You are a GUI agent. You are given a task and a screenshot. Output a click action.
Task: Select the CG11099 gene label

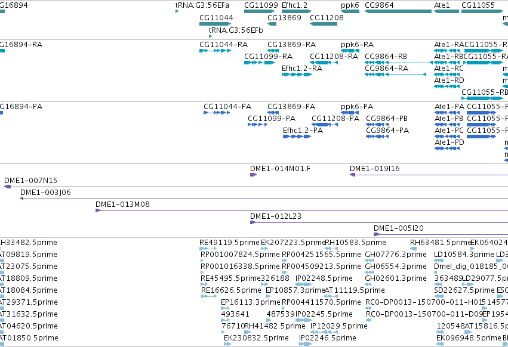[x=261, y=5]
